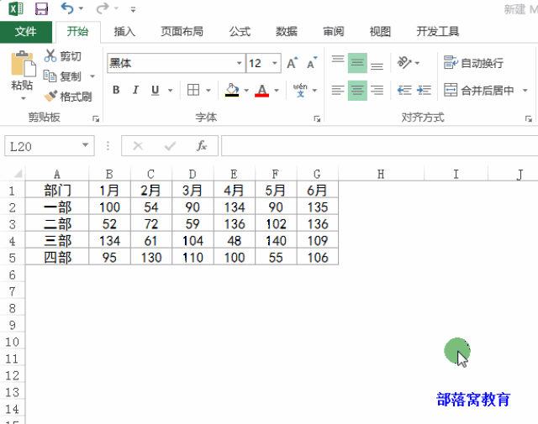Select cell containing 一部
This screenshot has height=424, width=538.
click(x=57, y=207)
